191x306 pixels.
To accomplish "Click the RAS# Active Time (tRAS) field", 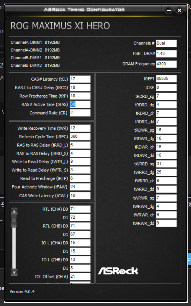I will [80, 104].
